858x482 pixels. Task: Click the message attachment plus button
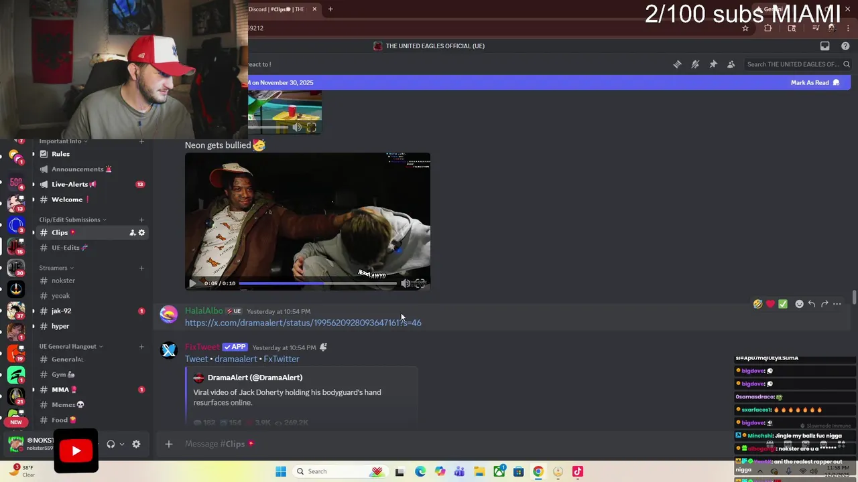pos(169,444)
